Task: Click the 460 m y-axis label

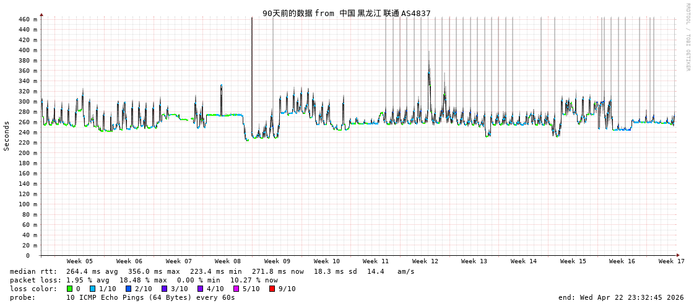Action: pos(28,20)
